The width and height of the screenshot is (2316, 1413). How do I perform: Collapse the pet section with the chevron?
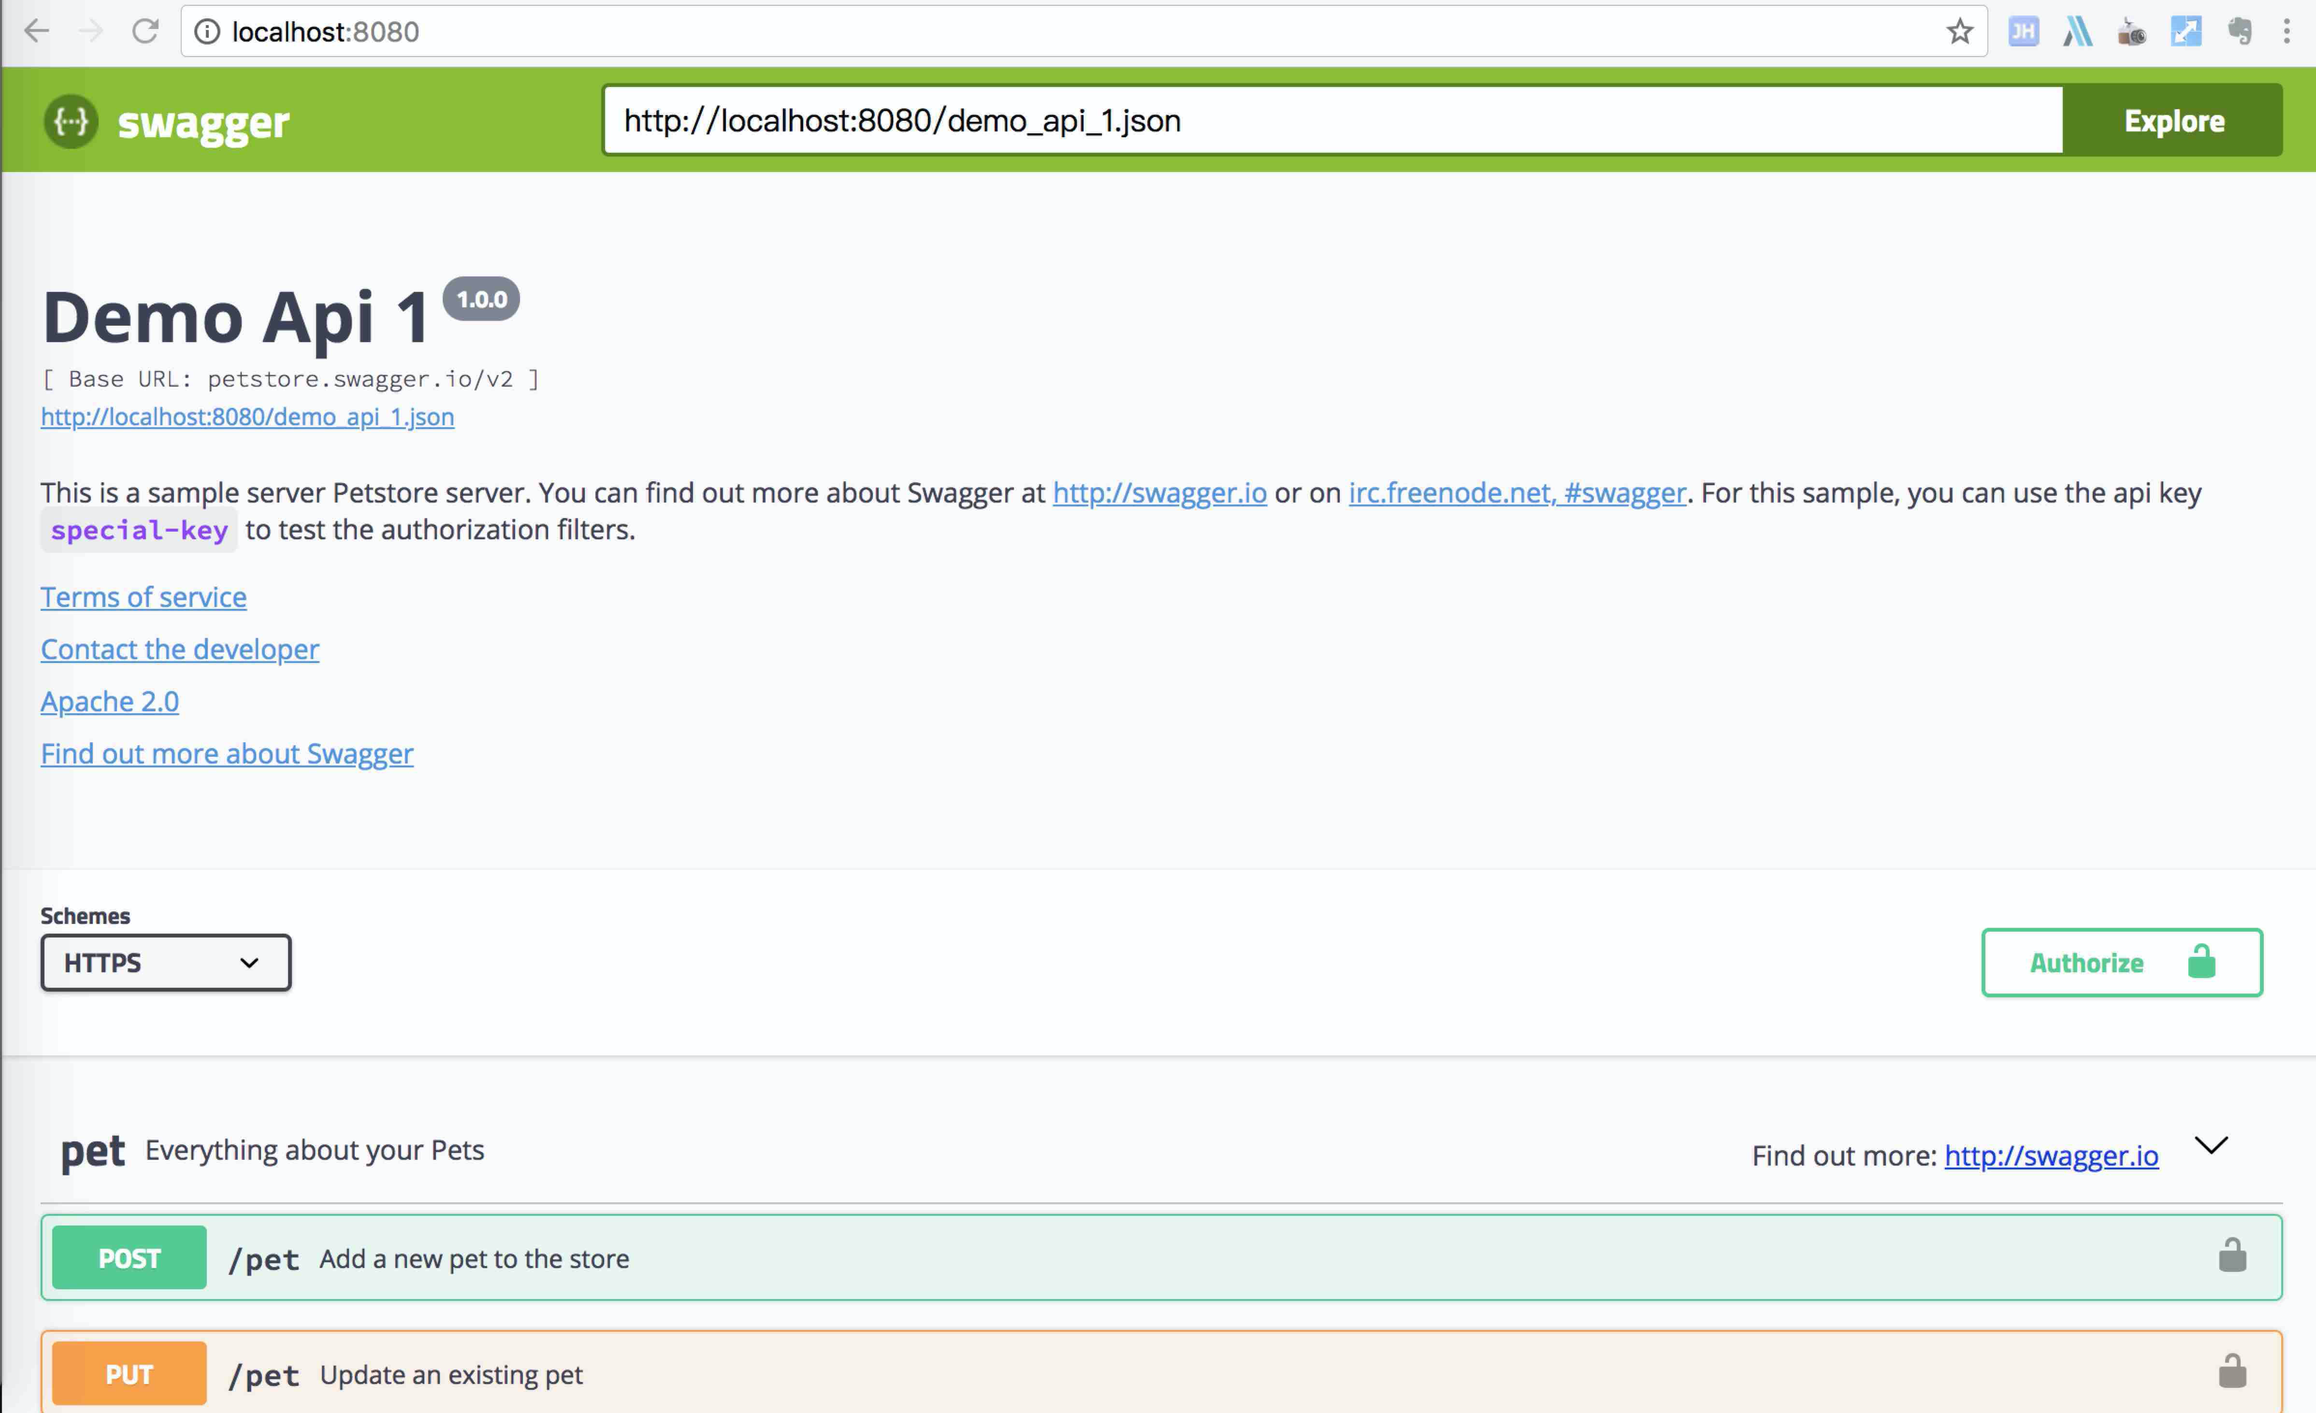pos(2211,1145)
